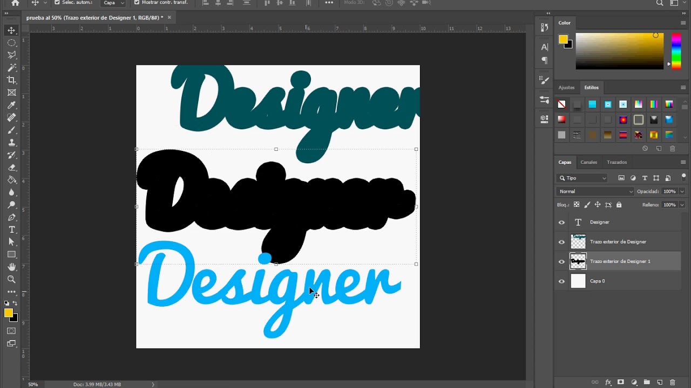Select the Eraser tool

[x=11, y=168]
